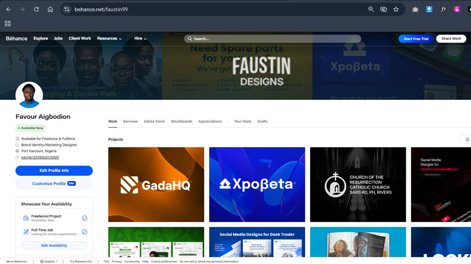This screenshot has width=471, height=264.
Task: Go back to the previous page
Action: (x=9, y=9)
